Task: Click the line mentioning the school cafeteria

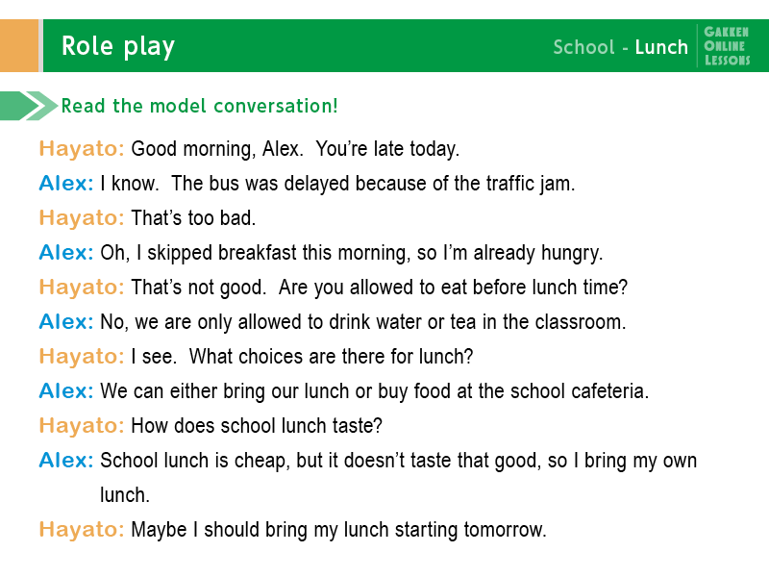Action: tap(375, 391)
